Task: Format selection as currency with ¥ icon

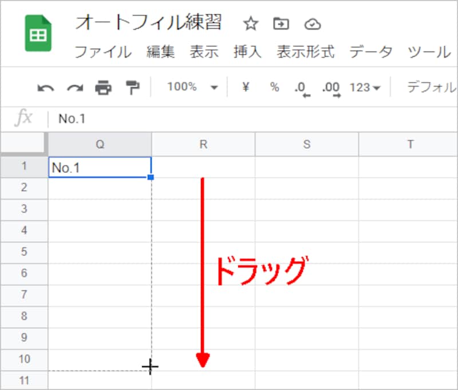Action: point(246,87)
